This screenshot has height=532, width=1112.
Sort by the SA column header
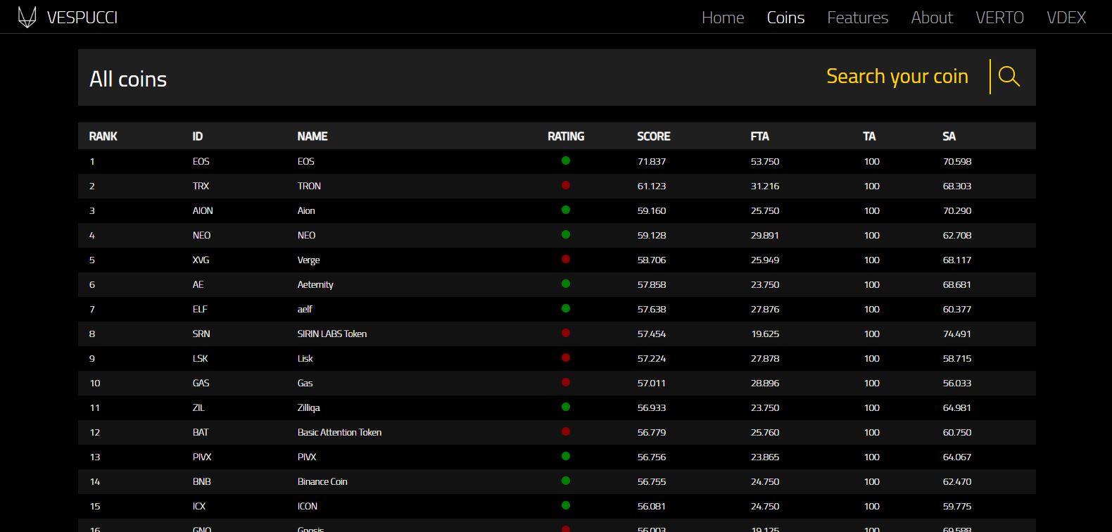pos(949,137)
